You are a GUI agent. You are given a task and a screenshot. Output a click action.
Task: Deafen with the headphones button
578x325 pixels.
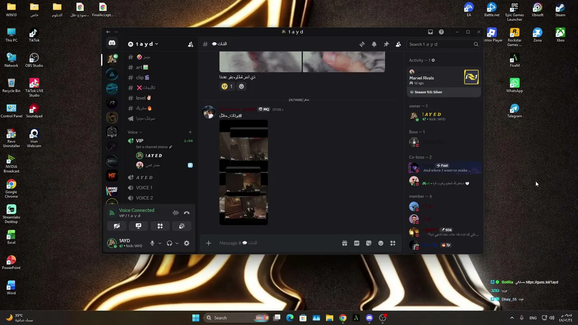coord(169,243)
